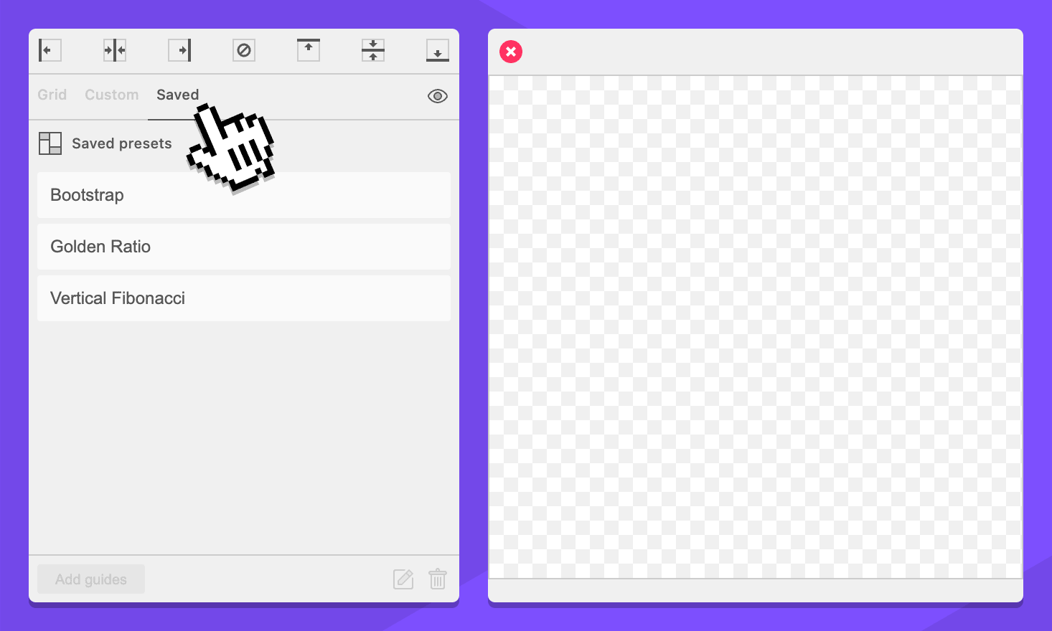The image size is (1052, 631).
Task: Open the Custom tab
Action: (111, 95)
